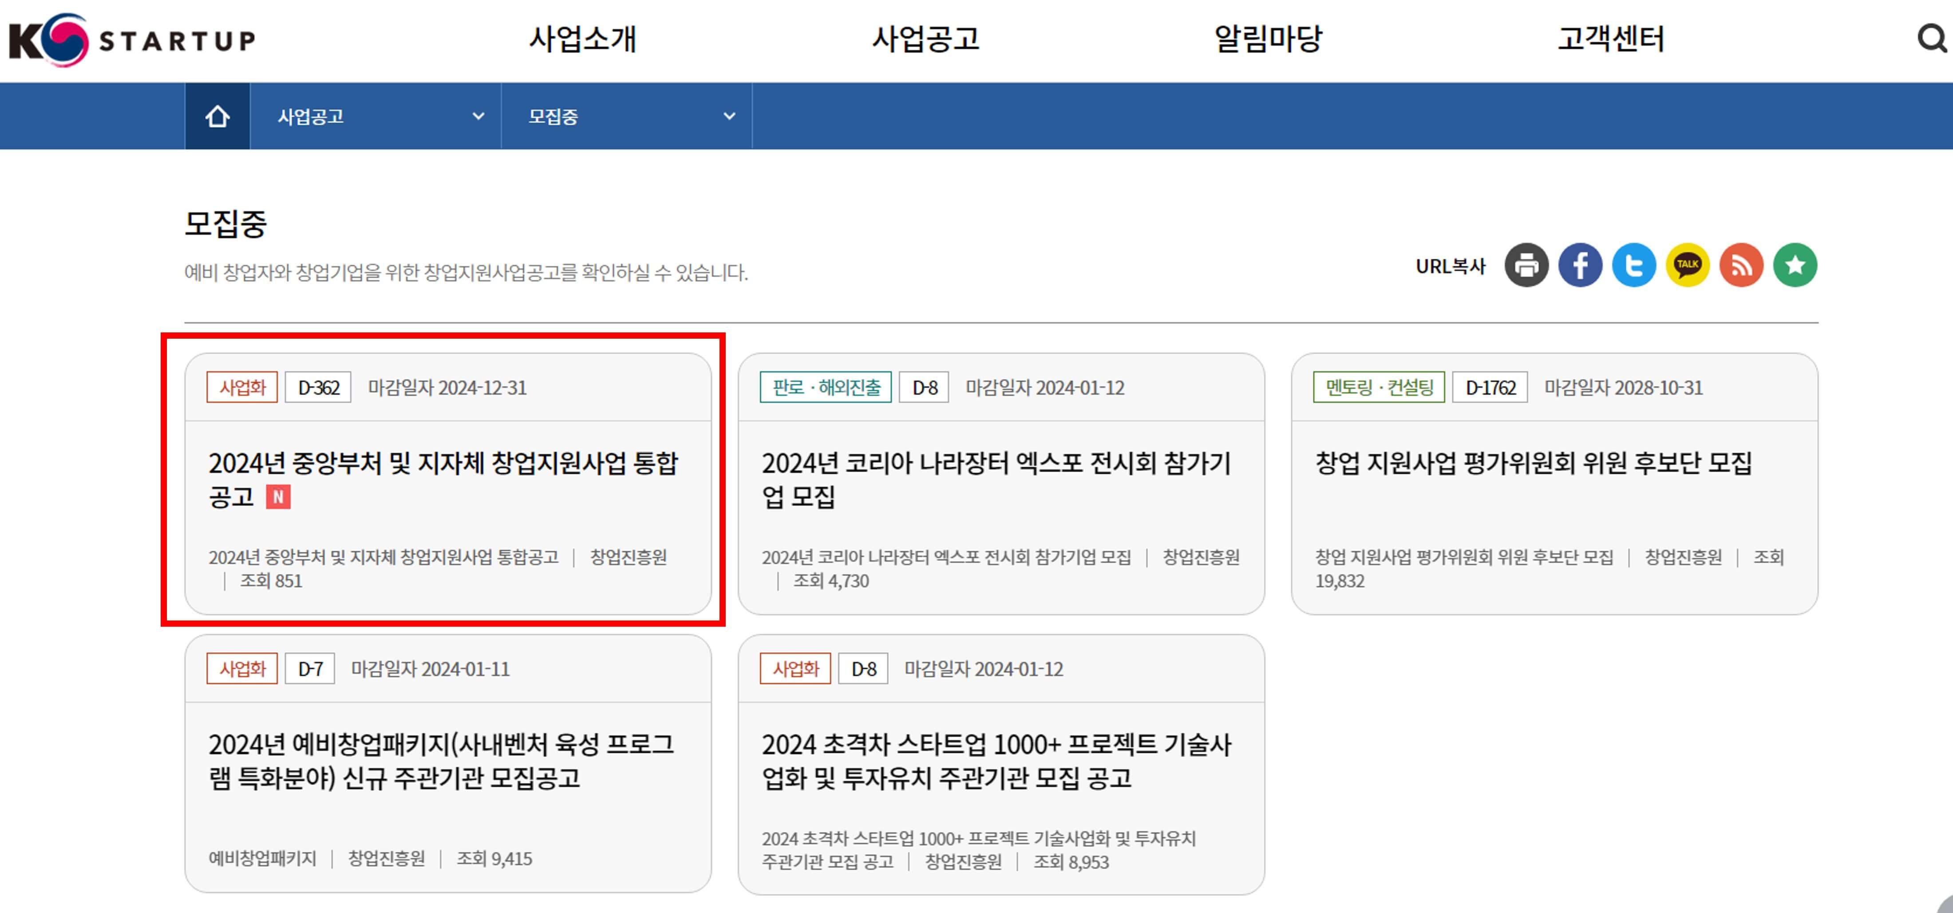Open 창업 지원사업 평가위원회 위원 후보단 모집
Viewport: 1953px width, 913px height.
[x=1533, y=463]
